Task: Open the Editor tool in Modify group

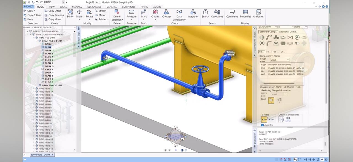Action: tap(70, 14)
